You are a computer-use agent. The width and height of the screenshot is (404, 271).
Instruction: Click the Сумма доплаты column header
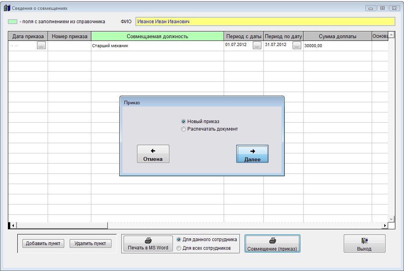click(337, 36)
